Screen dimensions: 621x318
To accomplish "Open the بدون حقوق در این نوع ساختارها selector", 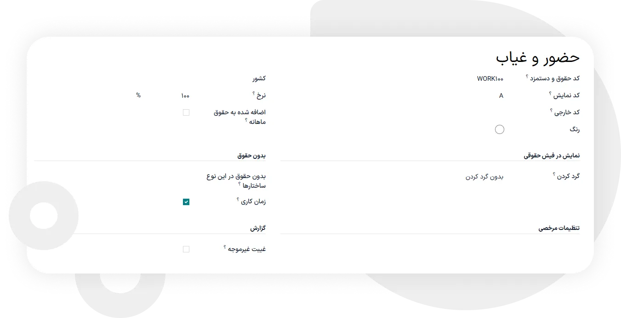I will [x=138, y=177].
